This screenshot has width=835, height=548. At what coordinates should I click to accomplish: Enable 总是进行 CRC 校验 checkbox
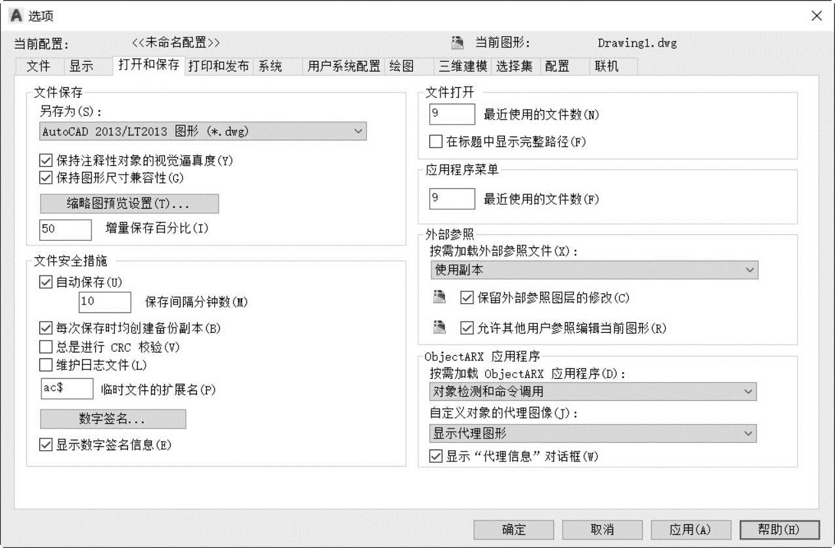pyautogui.click(x=45, y=347)
